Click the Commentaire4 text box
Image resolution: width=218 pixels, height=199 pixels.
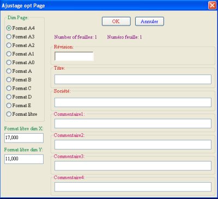click(133, 187)
